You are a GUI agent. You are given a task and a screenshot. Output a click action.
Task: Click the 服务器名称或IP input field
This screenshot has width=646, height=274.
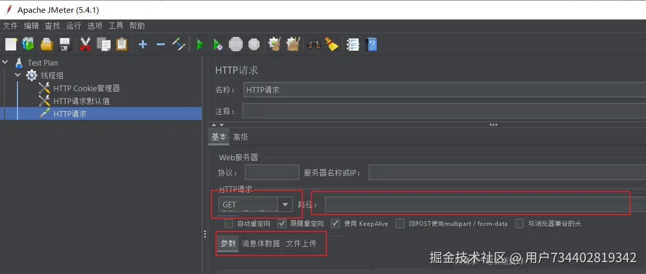(507, 173)
